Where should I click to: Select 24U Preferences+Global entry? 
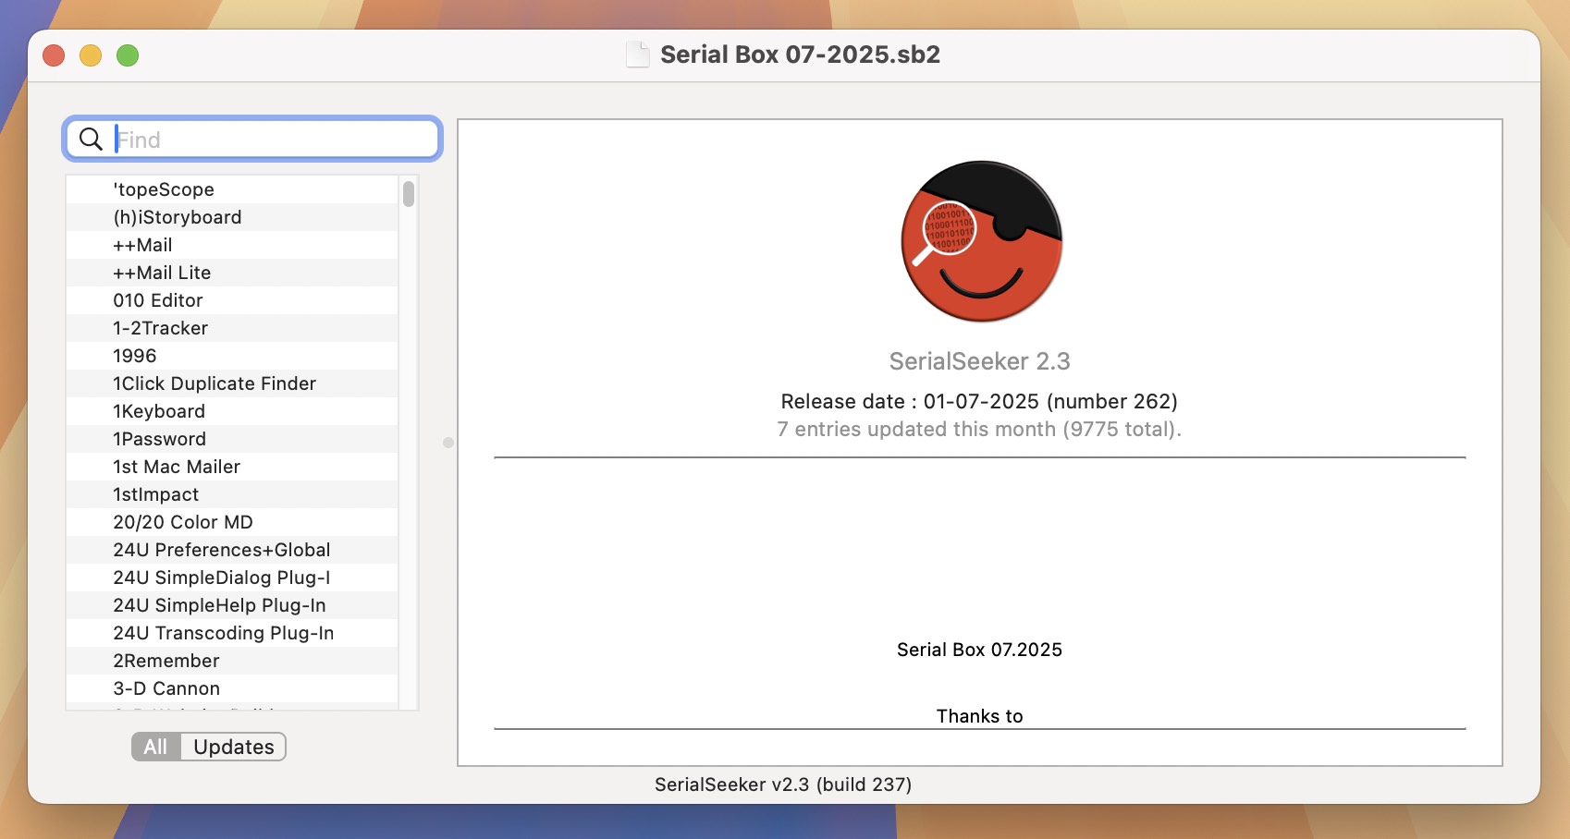pyautogui.click(x=232, y=550)
